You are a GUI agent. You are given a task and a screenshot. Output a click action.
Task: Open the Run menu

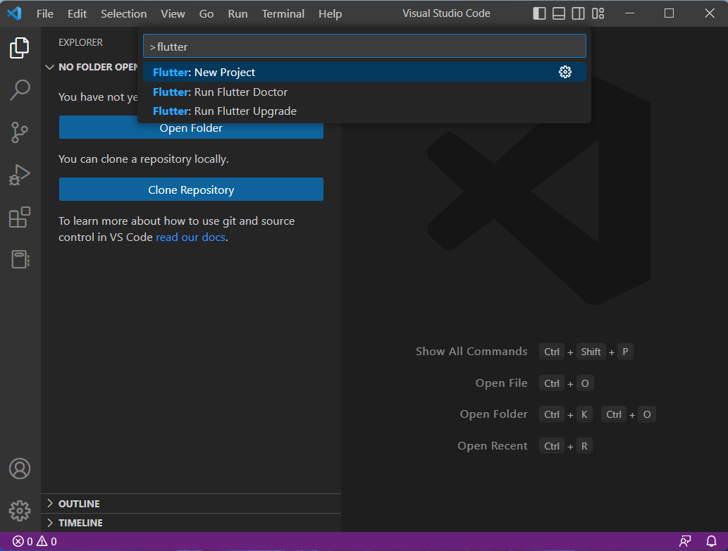[237, 14]
